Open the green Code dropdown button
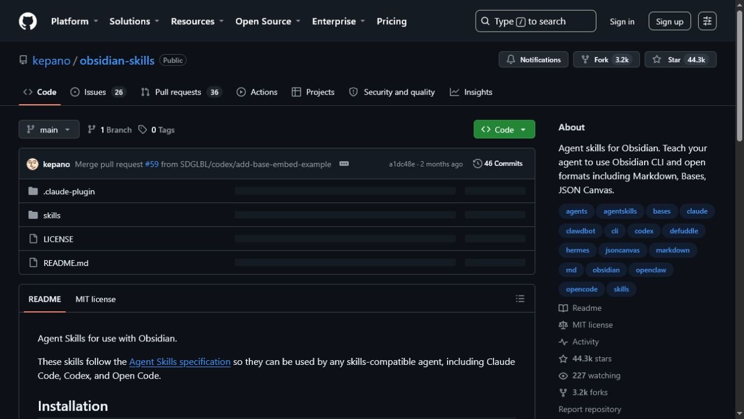The height and width of the screenshot is (419, 744). pyautogui.click(x=504, y=129)
